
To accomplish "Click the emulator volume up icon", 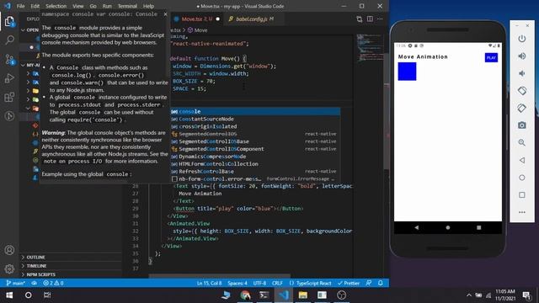I will click(522, 56).
